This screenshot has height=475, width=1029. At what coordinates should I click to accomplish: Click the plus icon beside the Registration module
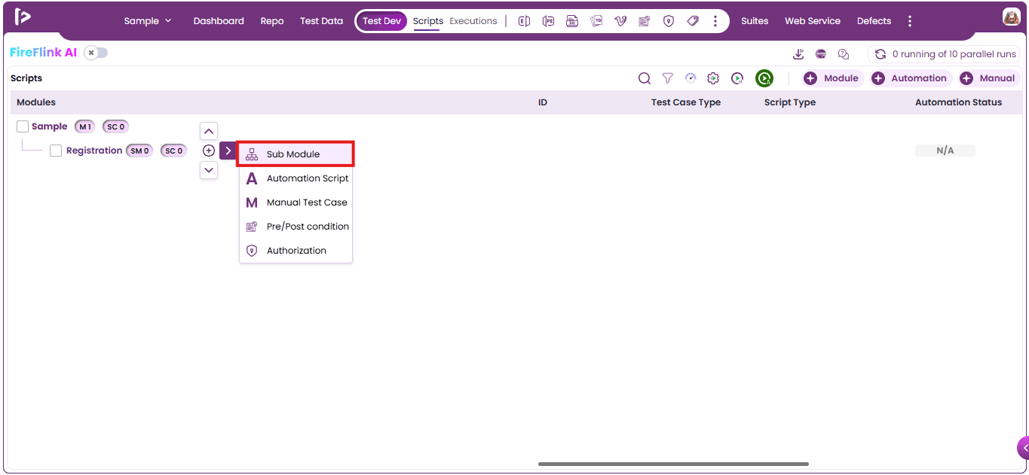tap(209, 151)
